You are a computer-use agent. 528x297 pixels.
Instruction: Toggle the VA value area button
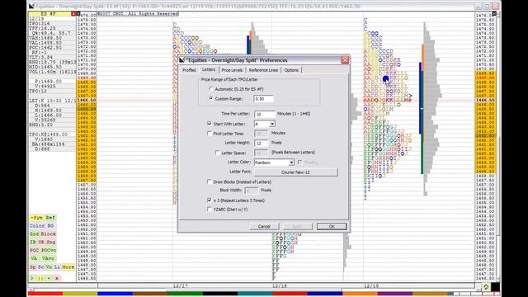click(34, 258)
